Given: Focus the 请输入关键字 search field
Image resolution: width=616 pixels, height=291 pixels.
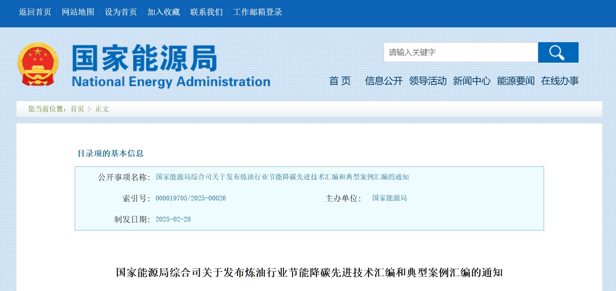Looking at the screenshot, I should coord(460,52).
